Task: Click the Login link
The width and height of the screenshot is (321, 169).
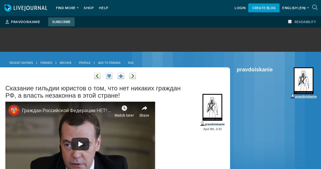Action: 240,8
